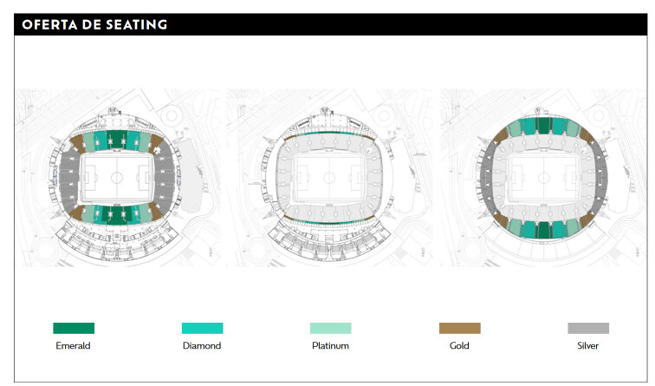This screenshot has width=655, height=386.
Task: Click the Emerald dark green legend swatch
Action: pyautogui.click(x=74, y=328)
